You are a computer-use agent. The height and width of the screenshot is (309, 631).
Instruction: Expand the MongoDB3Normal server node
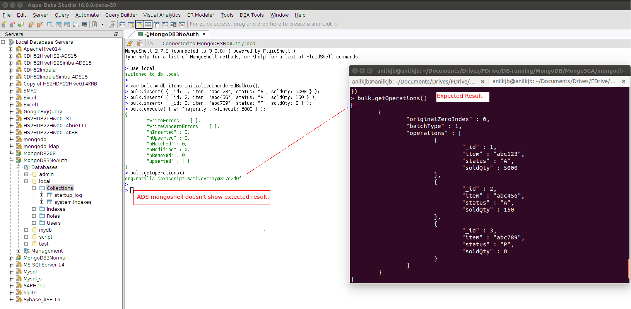[x=11, y=258]
